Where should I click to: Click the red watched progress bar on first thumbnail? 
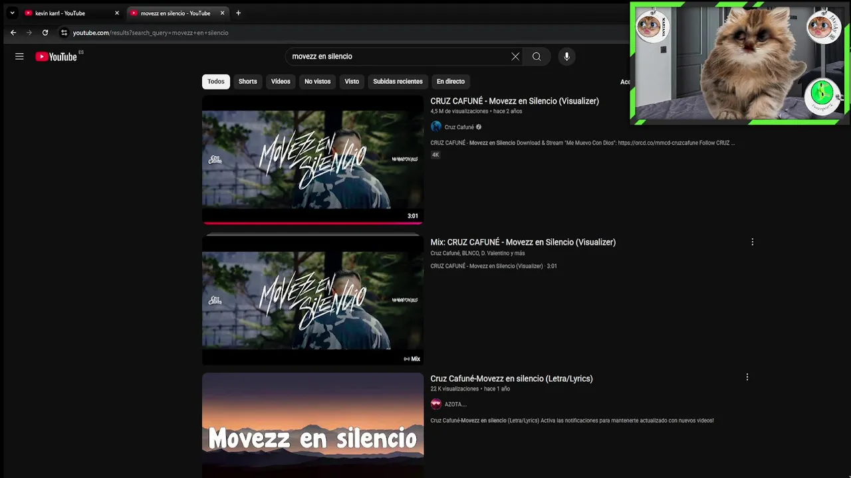click(312, 223)
